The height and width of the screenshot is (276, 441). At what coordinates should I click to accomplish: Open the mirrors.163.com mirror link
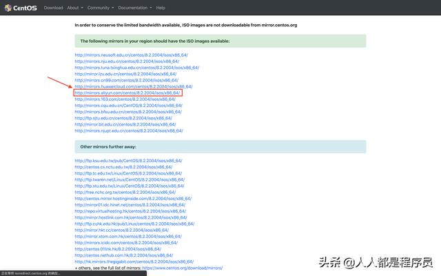tap(125, 99)
